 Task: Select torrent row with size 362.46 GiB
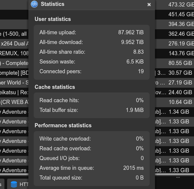click(174, 34)
